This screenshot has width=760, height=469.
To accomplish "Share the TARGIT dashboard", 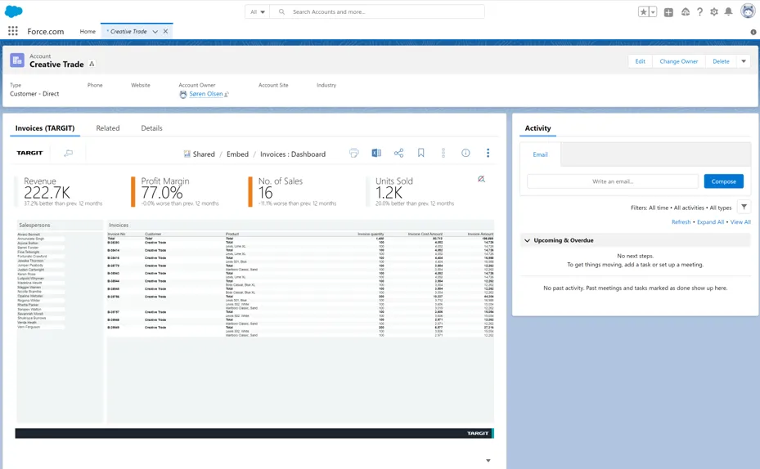I will pos(398,153).
